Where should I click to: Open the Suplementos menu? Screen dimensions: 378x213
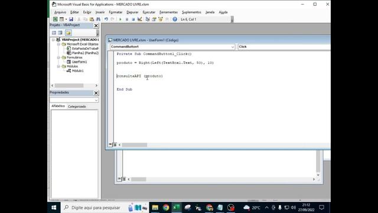191,12
